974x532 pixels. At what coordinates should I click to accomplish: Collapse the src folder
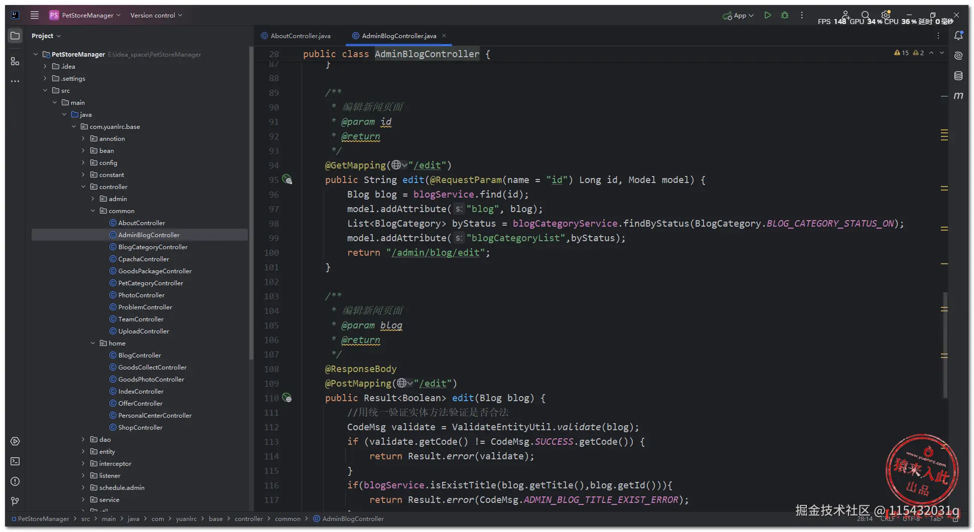pos(45,90)
